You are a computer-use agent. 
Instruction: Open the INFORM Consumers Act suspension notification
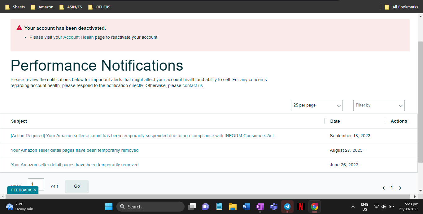[142, 136]
